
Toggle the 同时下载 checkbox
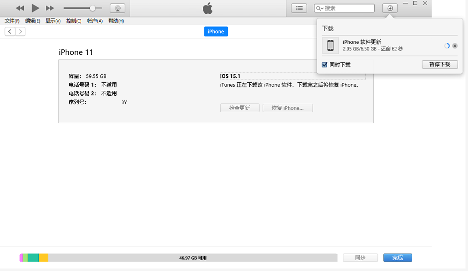coord(325,65)
